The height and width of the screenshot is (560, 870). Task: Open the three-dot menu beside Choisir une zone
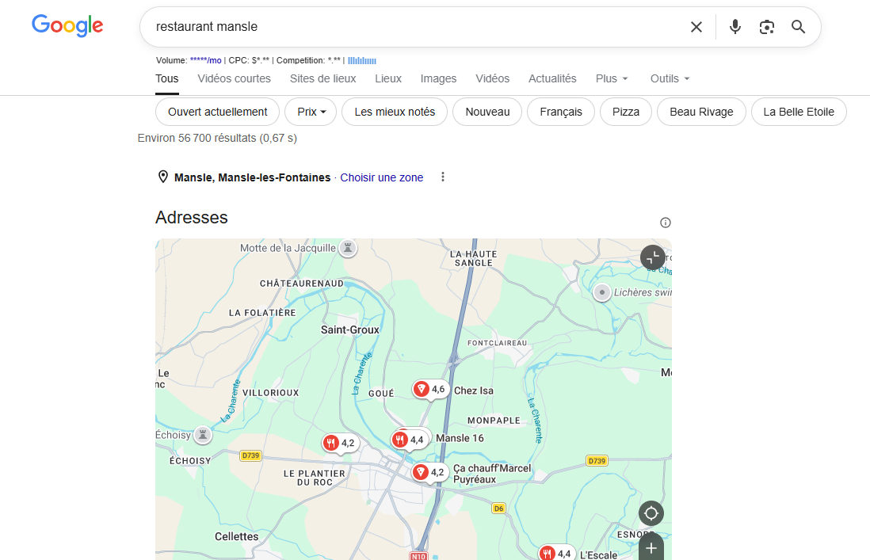coord(443,177)
